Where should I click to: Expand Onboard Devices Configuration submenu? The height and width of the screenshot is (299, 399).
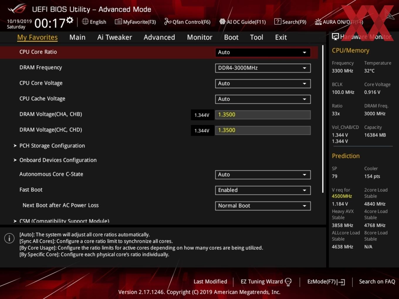point(58,160)
